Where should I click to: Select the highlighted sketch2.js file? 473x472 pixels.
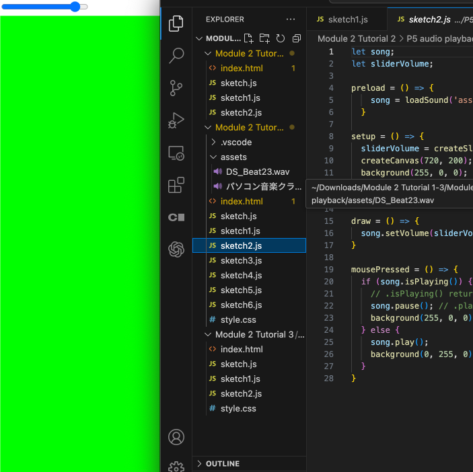click(249, 245)
